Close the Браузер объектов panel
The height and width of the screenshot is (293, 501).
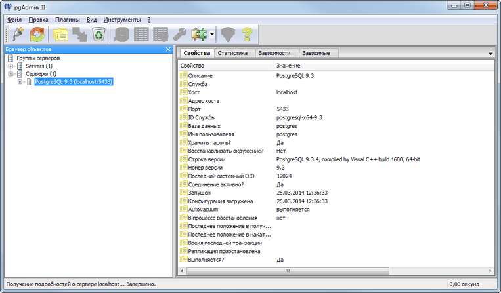click(x=167, y=49)
